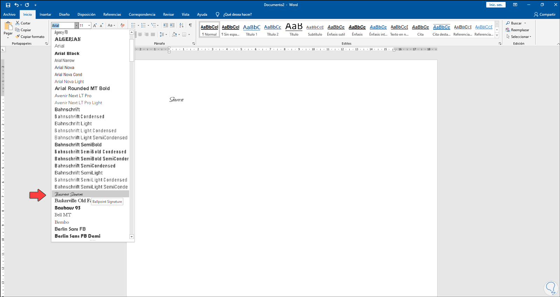This screenshot has width=560, height=297.
Task: Open the Portapapeles dialog launcher
Action: click(47, 44)
